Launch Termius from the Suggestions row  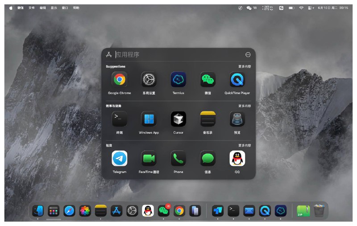178,80
